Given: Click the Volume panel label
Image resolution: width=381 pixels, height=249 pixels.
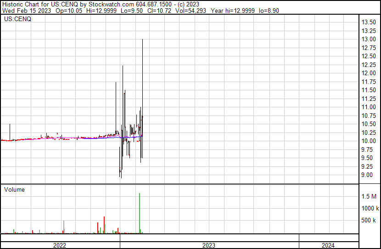Looking at the screenshot, I should coord(15,189).
